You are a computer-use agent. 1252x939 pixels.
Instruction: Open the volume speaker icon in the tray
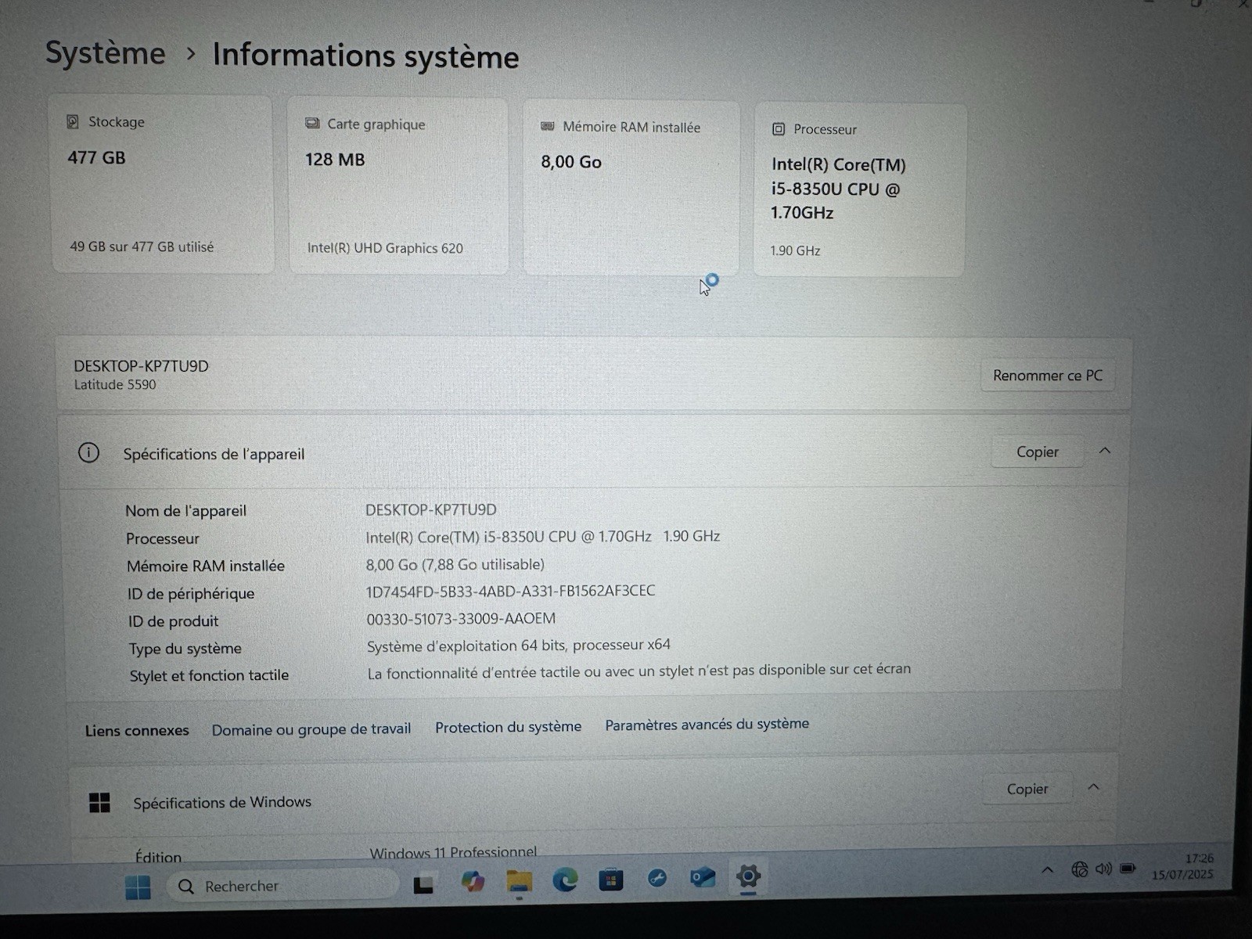(1103, 869)
